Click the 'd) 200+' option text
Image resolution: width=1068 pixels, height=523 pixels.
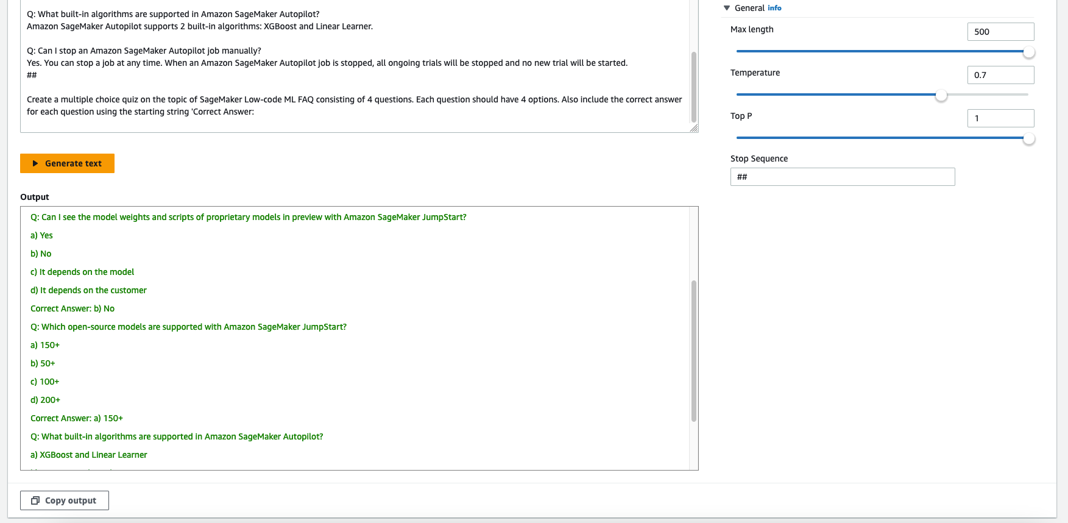tap(45, 400)
